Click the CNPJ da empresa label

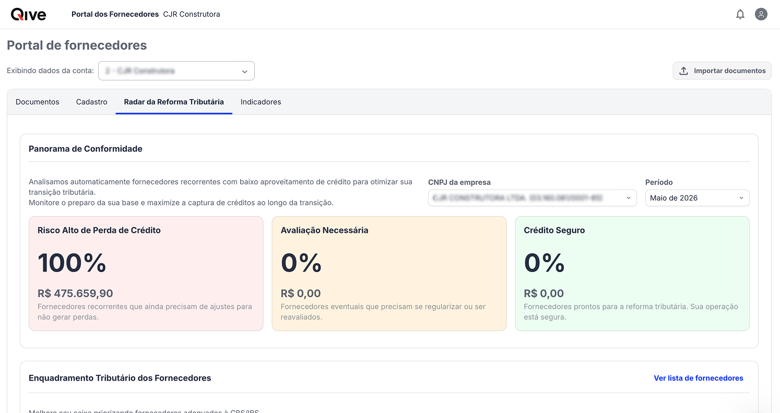click(x=459, y=182)
